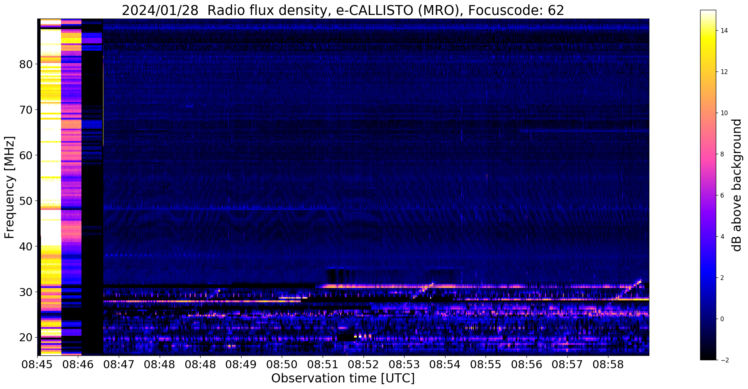This screenshot has height=389, width=748.
Task: Click the "Frequency [MHz]" y-axis label
Action: click(x=10, y=187)
